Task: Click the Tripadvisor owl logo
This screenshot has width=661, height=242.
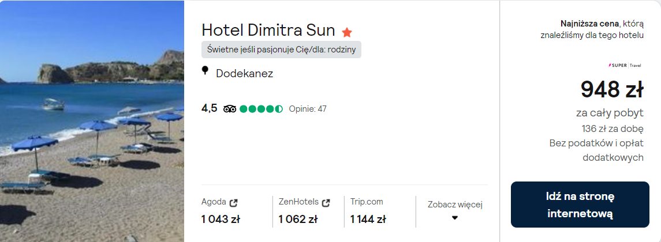Action: [x=230, y=108]
